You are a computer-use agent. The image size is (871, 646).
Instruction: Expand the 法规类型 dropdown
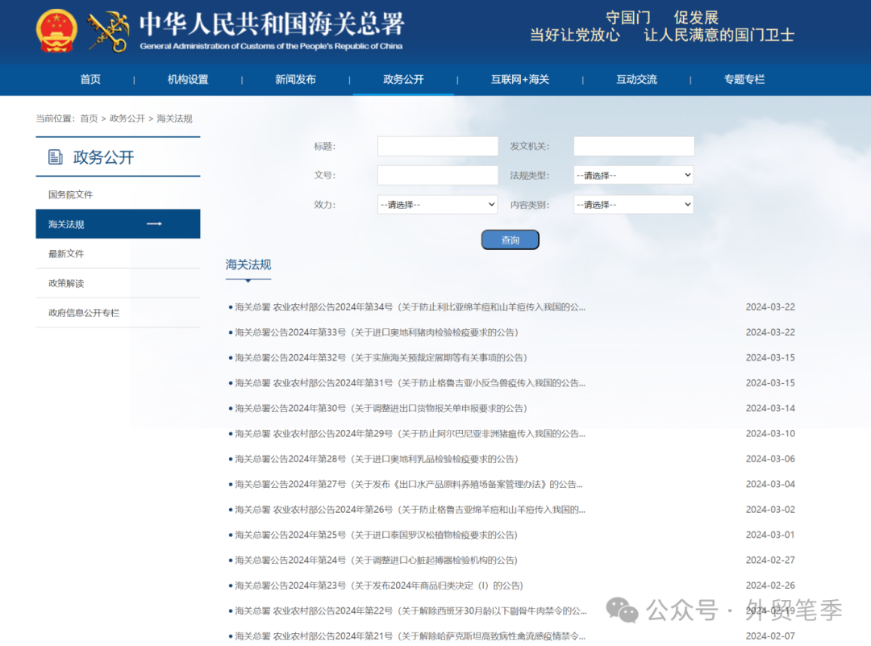coord(634,176)
